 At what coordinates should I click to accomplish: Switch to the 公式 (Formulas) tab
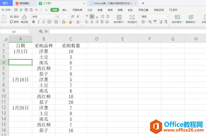click(90, 10)
